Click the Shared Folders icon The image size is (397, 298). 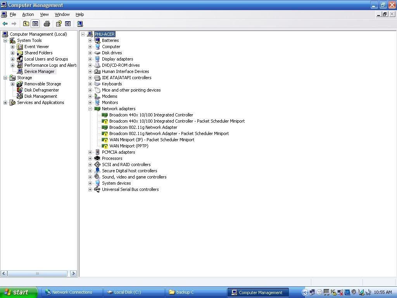(20, 53)
